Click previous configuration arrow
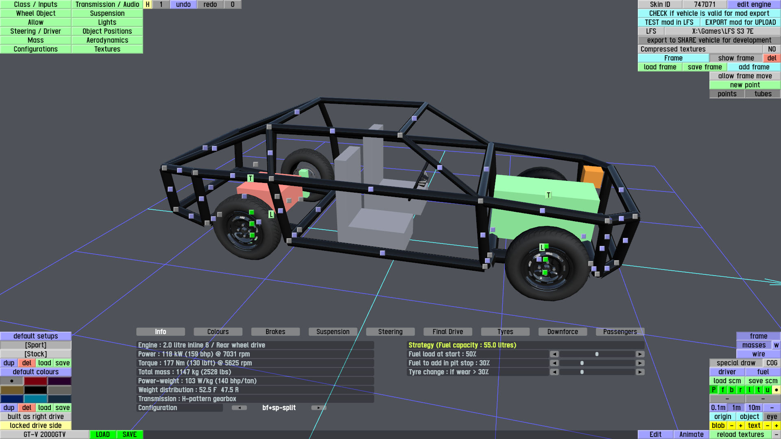 pos(239,408)
